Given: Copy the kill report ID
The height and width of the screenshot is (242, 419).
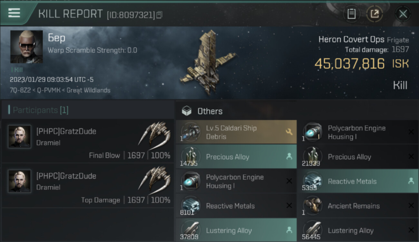Looking at the screenshot, I should click(x=160, y=15).
